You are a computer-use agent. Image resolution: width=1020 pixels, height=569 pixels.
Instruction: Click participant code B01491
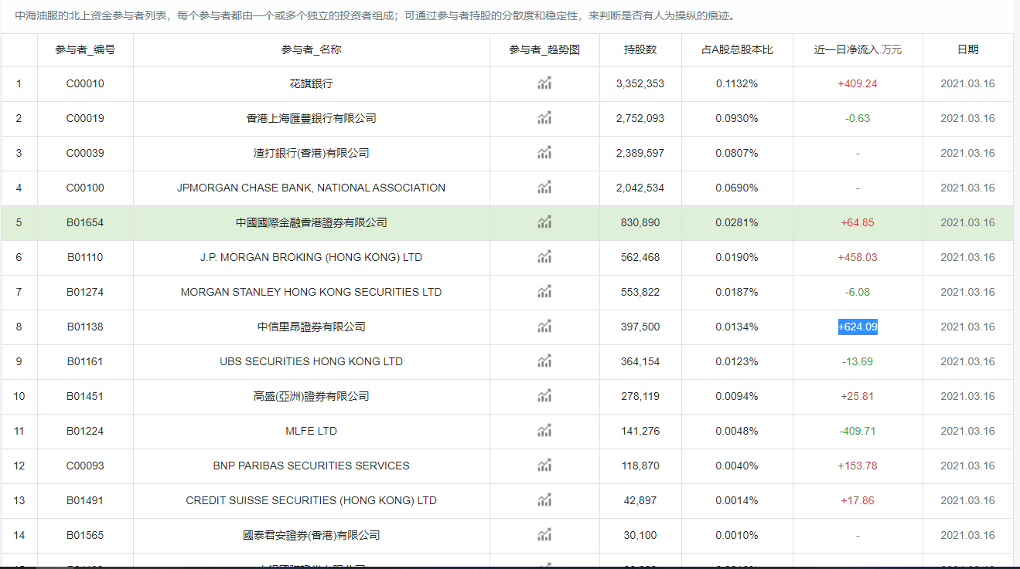coord(85,500)
